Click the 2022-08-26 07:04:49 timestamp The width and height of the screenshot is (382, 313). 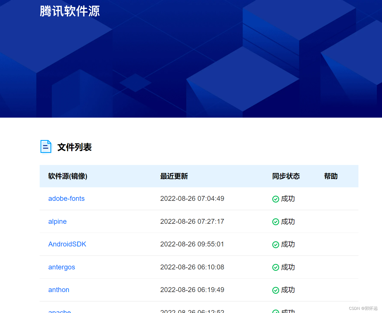click(192, 199)
